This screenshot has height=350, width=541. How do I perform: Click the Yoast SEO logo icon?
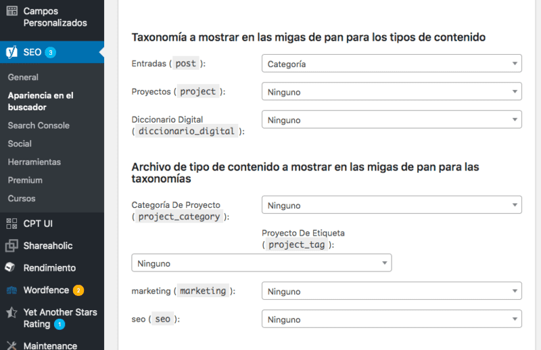[11, 52]
